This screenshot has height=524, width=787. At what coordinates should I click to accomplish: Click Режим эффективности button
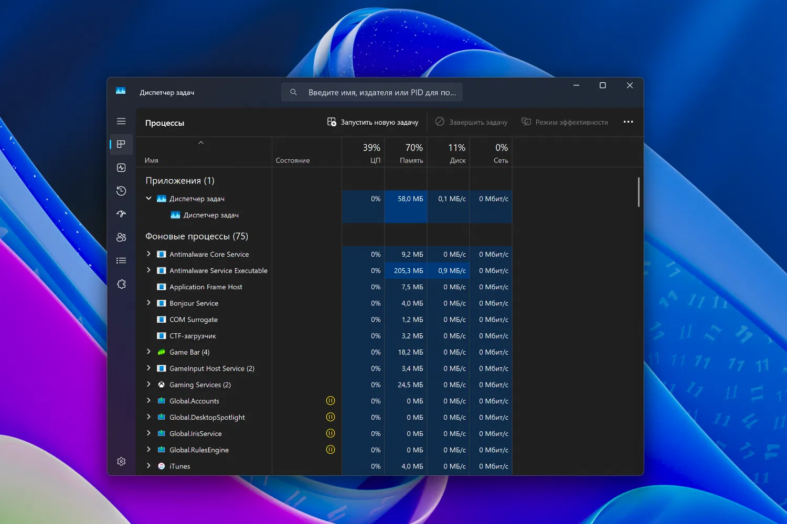pyautogui.click(x=565, y=122)
